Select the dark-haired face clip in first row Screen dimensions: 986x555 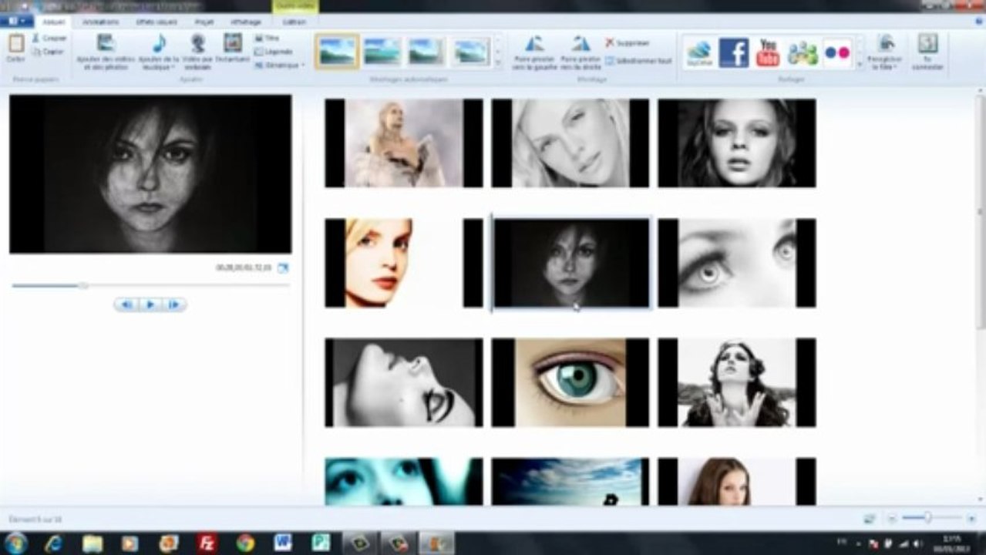tap(737, 143)
